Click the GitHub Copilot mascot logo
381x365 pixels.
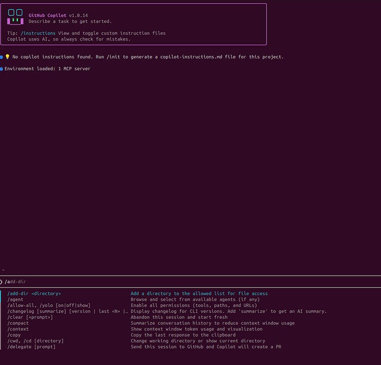(15, 17)
